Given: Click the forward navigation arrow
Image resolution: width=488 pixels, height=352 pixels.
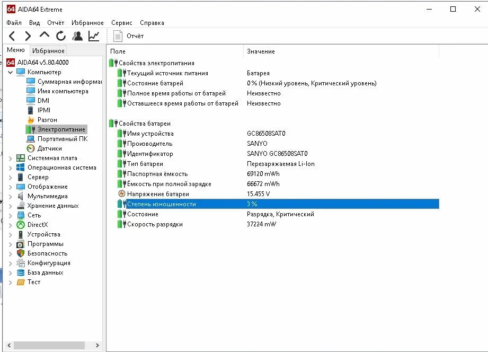Looking at the screenshot, I should 28,36.
